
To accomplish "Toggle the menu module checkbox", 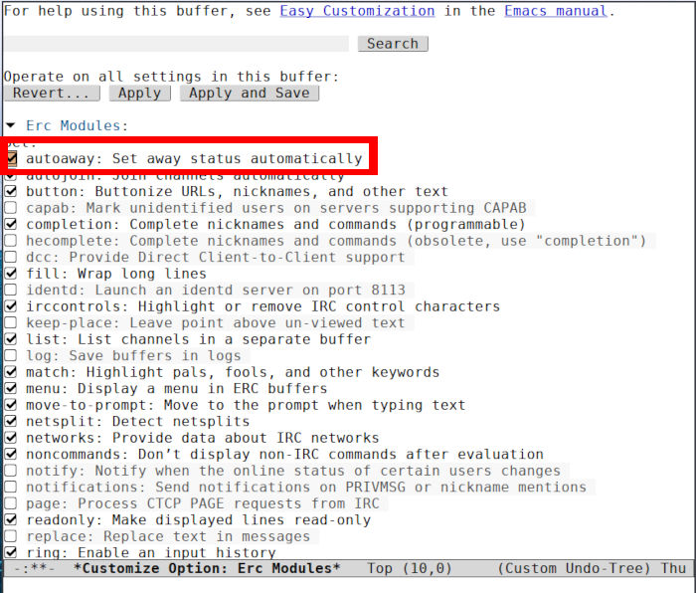I will [11, 389].
